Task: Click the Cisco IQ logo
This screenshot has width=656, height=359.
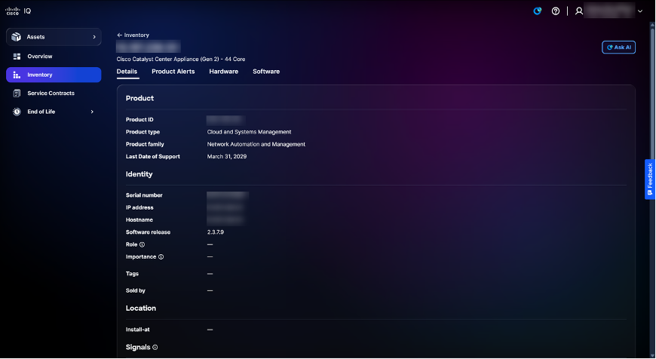Action: tap(18, 11)
